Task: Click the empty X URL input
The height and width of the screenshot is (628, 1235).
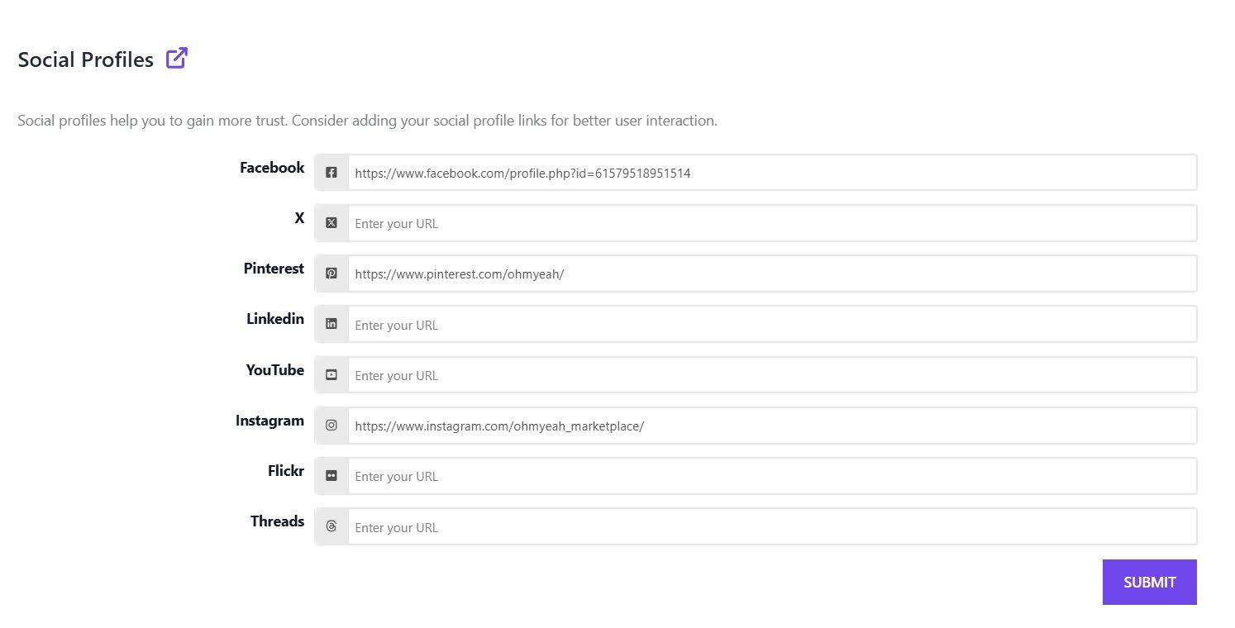Action: (x=771, y=223)
